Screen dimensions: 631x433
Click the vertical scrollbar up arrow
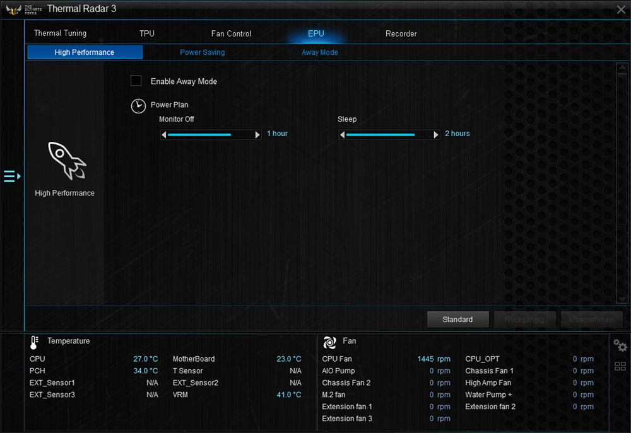tap(622, 67)
